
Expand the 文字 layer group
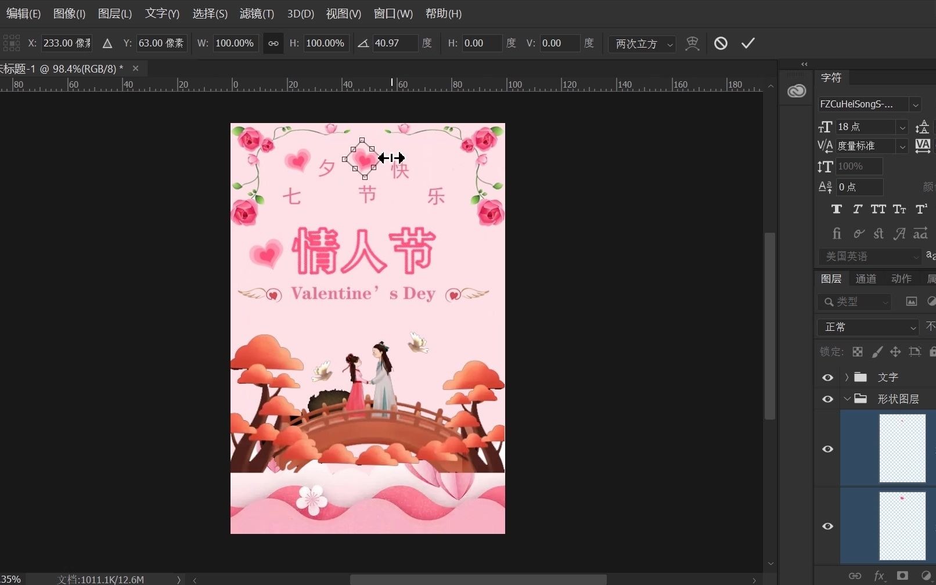click(x=847, y=377)
